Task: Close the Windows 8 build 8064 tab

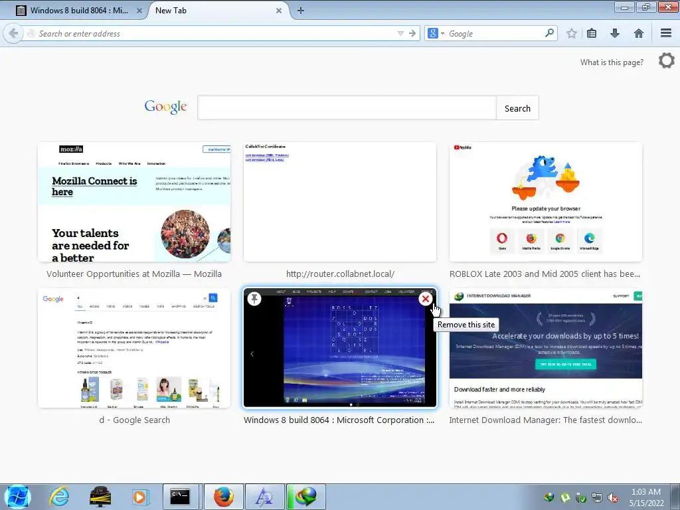Action: click(x=139, y=11)
